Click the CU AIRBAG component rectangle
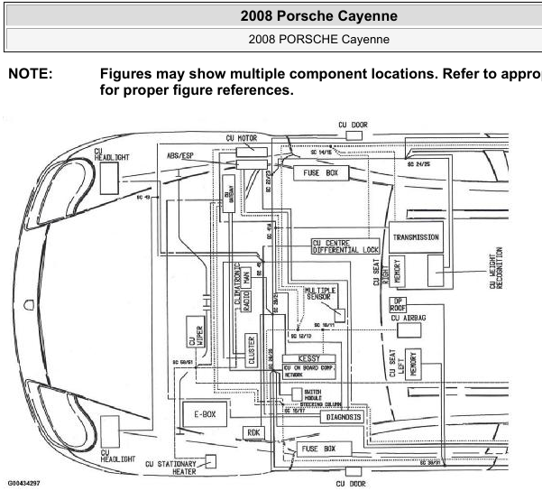542x491 pixels. click(409, 330)
